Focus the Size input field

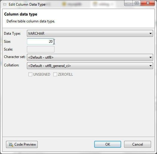pos(41,42)
